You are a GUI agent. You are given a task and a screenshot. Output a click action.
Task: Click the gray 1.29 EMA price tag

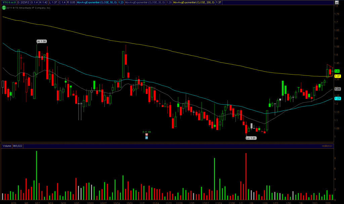[337, 89]
